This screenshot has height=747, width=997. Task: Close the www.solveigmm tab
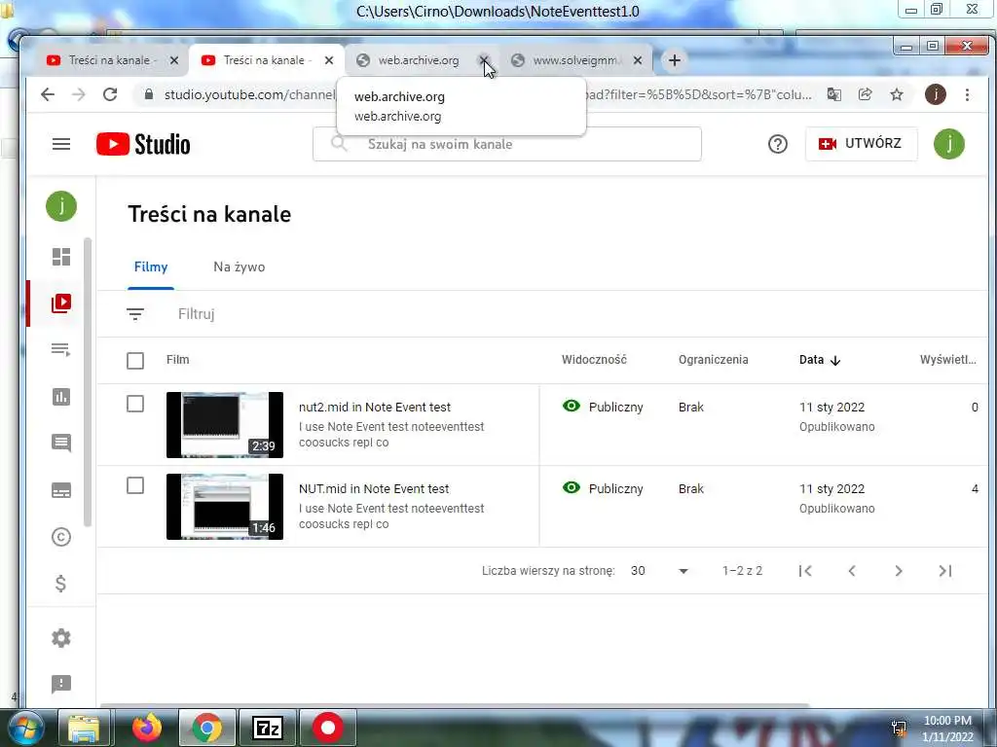click(x=638, y=60)
